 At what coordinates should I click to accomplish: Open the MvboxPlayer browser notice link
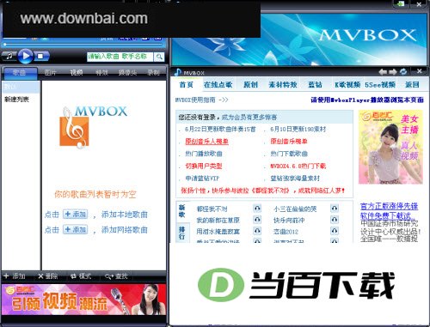(367, 100)
